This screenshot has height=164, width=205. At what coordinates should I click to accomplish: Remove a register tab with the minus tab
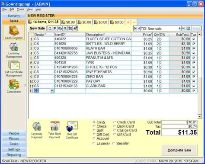point(134,22)
